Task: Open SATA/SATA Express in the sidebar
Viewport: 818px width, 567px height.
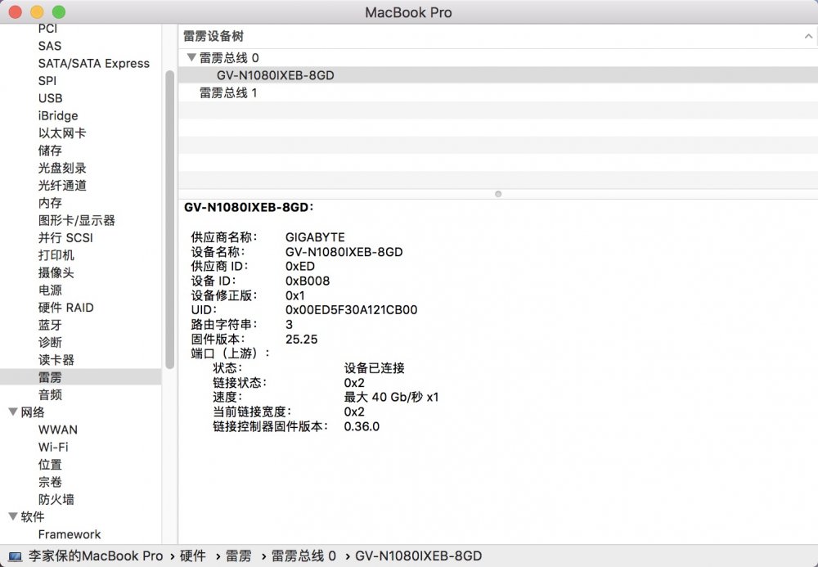Action: (94, 63)
